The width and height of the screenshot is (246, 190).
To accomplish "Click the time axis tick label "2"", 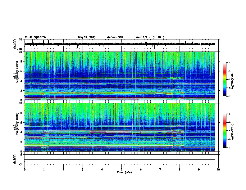I will click(63, 170).
